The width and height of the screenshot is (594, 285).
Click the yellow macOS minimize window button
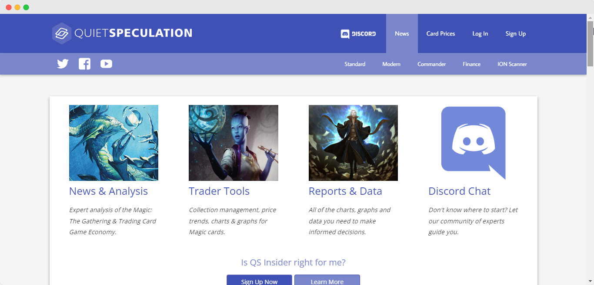coord(17,7)
